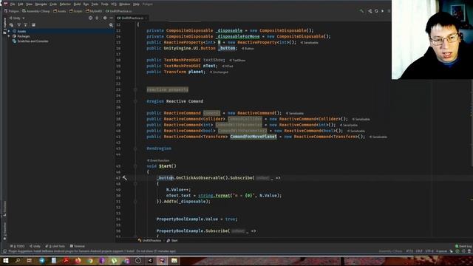Screen dimensions: 473x266
Task: Select Packages in project tree
Action: [x=24, y=36]
